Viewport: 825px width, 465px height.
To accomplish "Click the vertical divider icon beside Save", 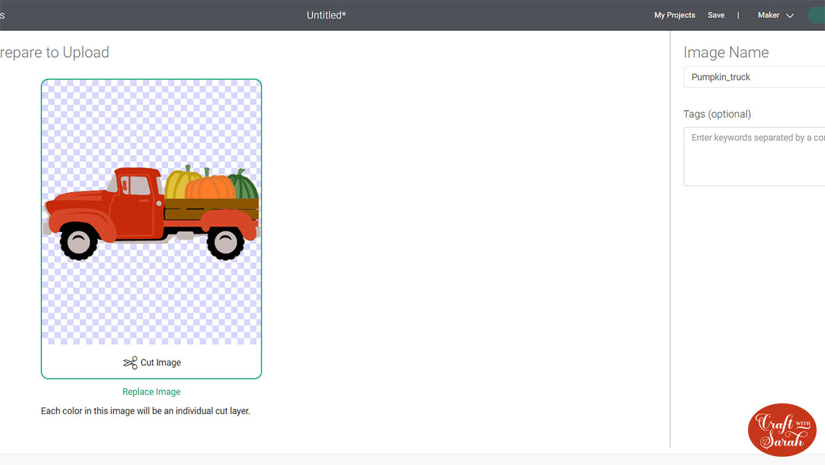I will coord(738,15).
